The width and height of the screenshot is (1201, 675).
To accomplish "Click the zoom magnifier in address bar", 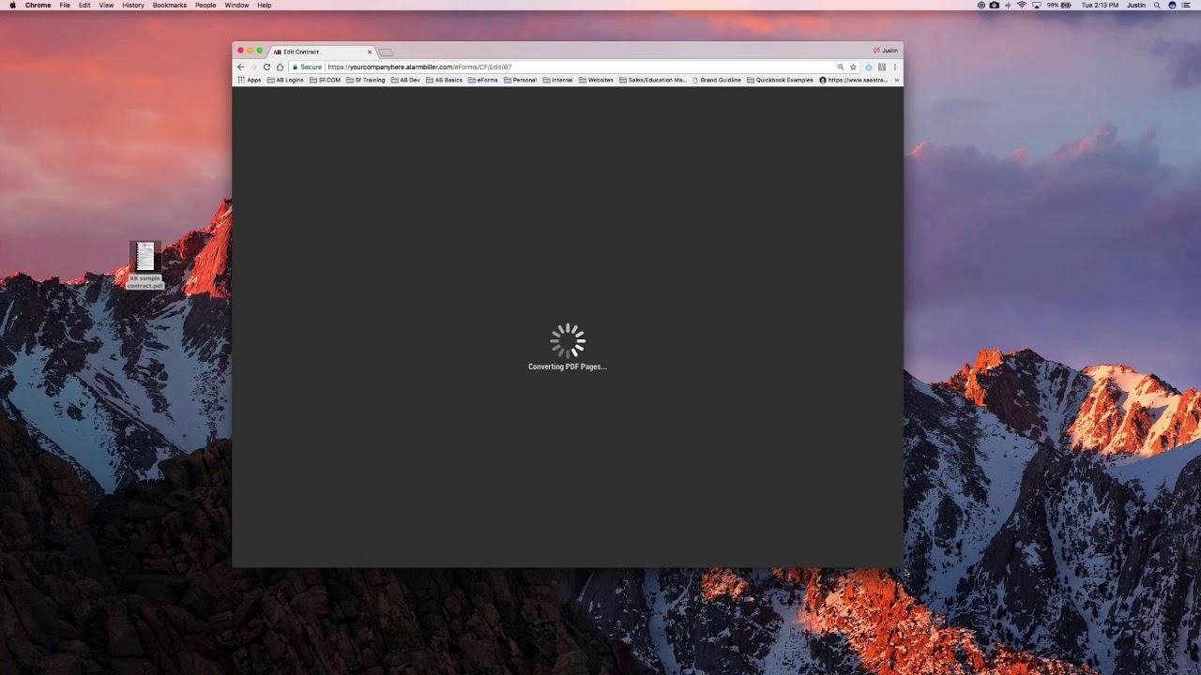I will point(841,67).
